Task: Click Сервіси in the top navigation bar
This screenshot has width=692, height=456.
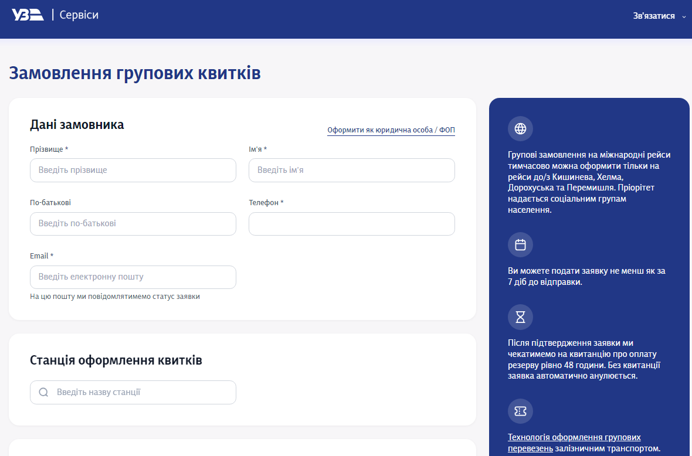Action: (x=78, y=14)
